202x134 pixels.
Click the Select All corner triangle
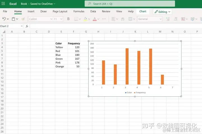coord(4,32)
